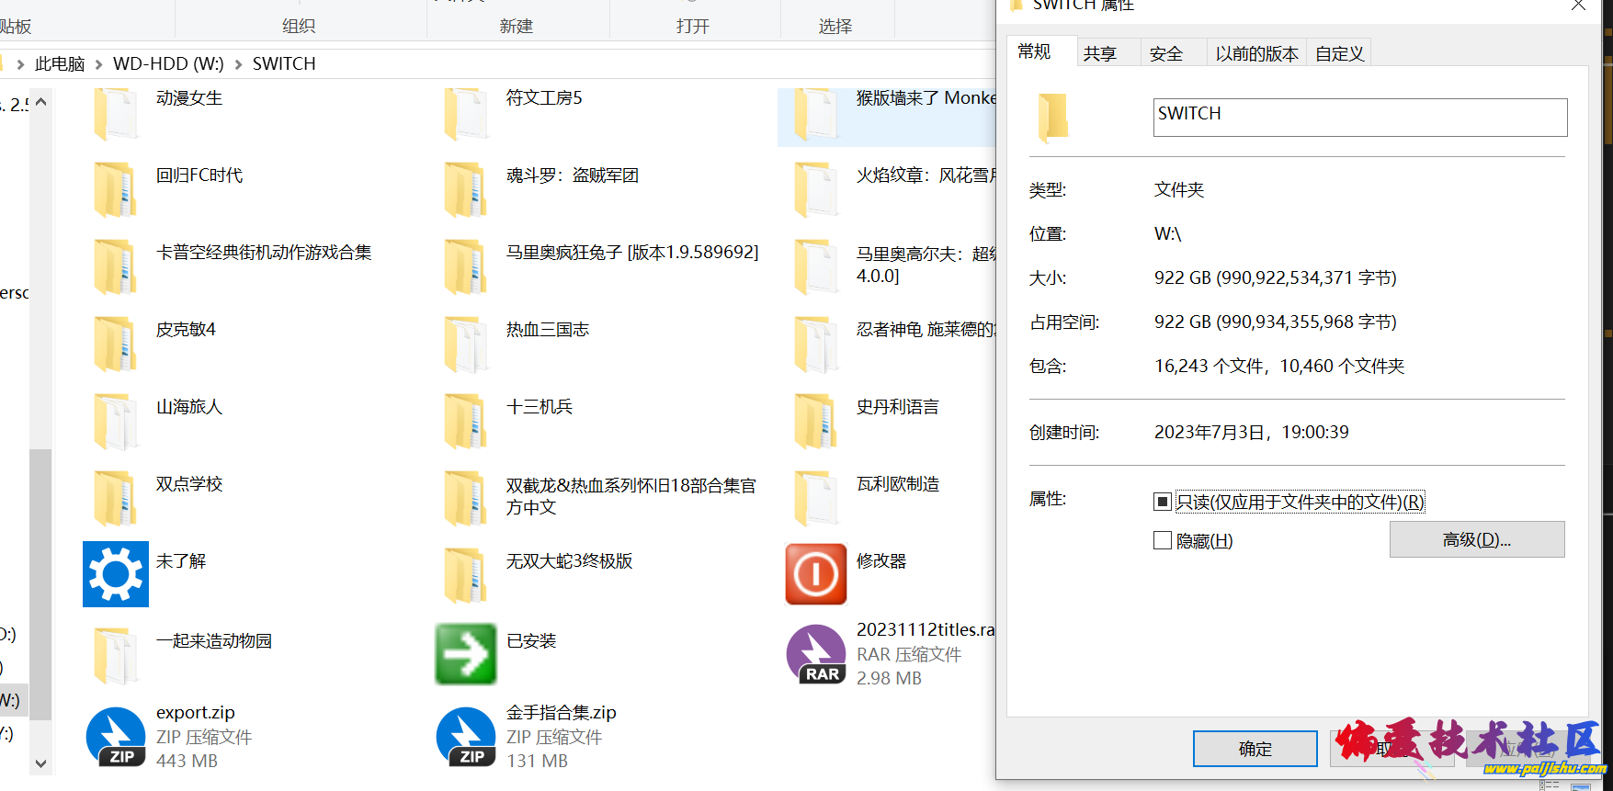Image resolution: width=1613 pixels, height=791 pixels.
Task: Select the 马里奥疯狂兔子 [版本1.9.589692] label
Action: pos(632,252)
